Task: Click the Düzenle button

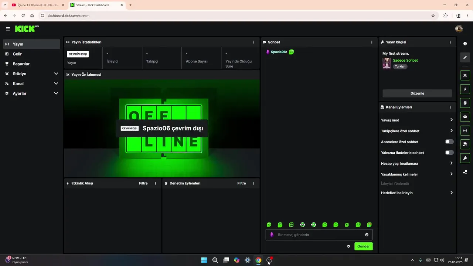Action: point(417,93)
